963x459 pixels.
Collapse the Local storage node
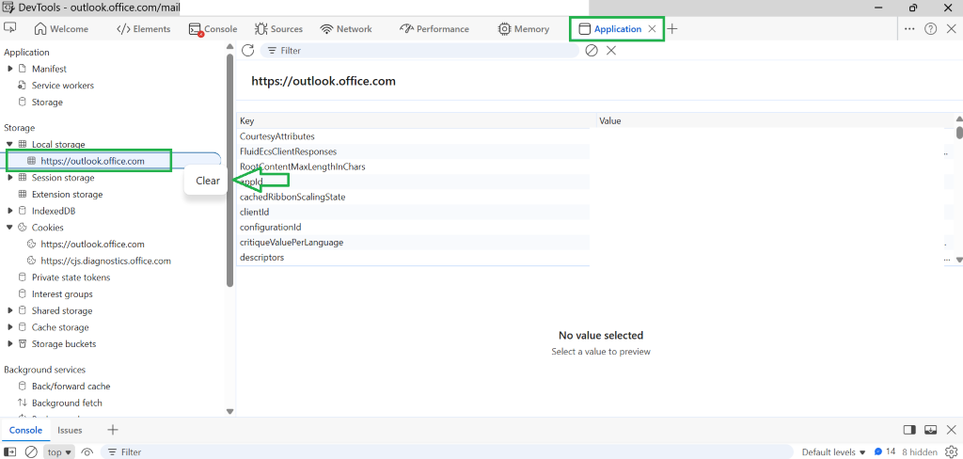point(9,145)
